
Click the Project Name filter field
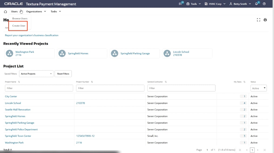39,88
